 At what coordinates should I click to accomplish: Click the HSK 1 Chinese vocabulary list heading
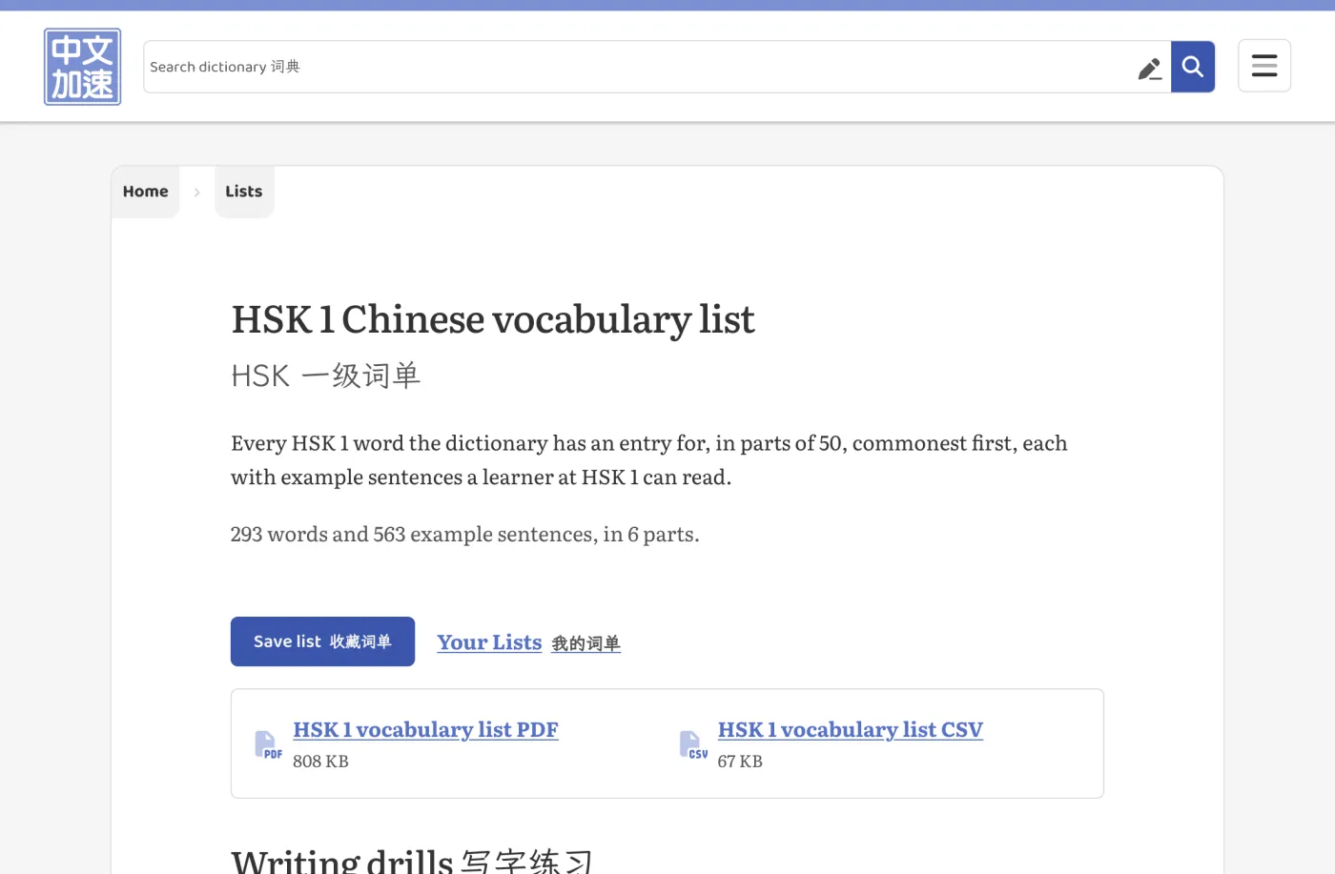pyautogui.click(x=493, y=319)
